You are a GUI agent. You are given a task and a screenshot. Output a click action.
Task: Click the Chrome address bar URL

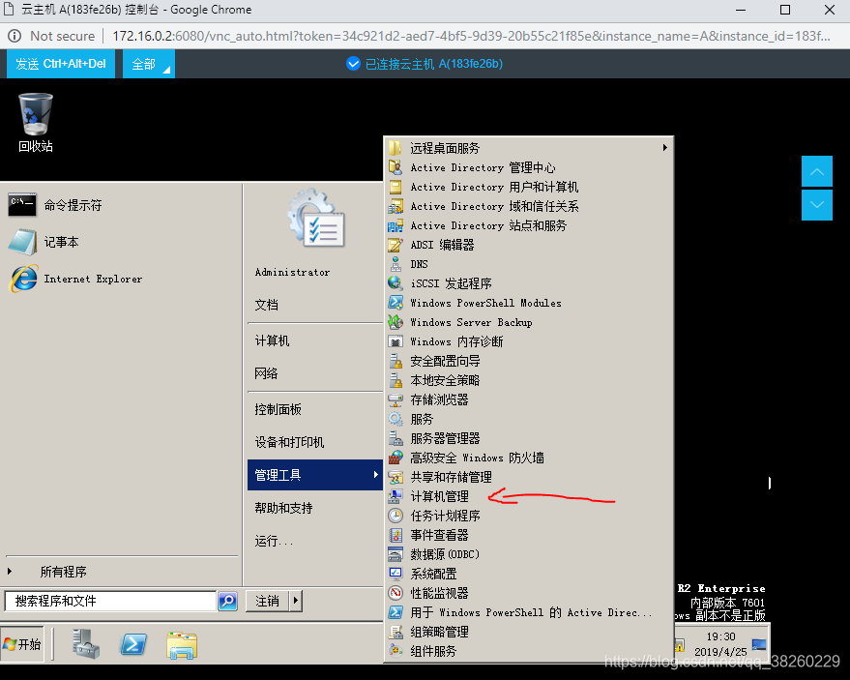tap(471, 37)
